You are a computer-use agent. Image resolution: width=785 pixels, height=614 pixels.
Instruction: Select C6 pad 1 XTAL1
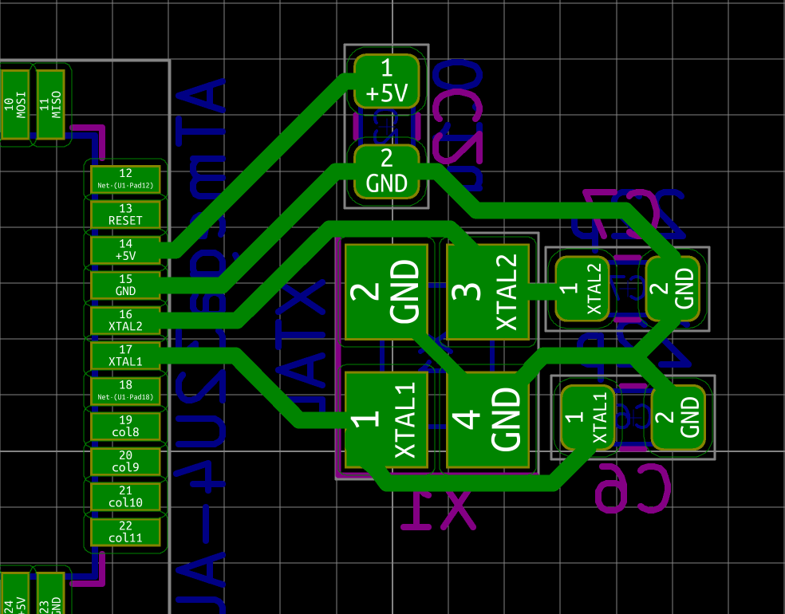tap(588, 417)
